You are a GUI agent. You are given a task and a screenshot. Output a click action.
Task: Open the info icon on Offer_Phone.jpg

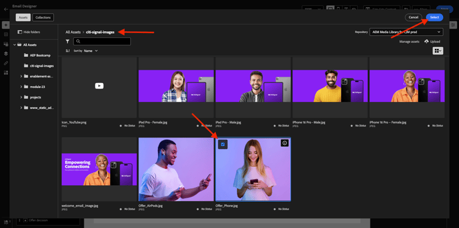tap(285, 142)
